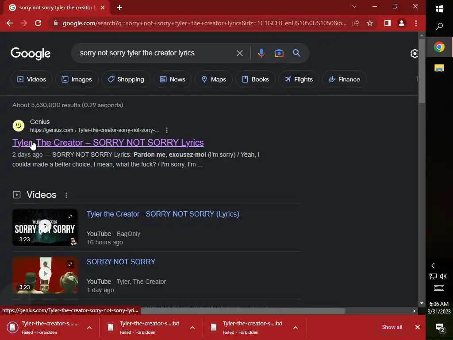
Task: Clear the search box text
Action: (x=239, y=53)
